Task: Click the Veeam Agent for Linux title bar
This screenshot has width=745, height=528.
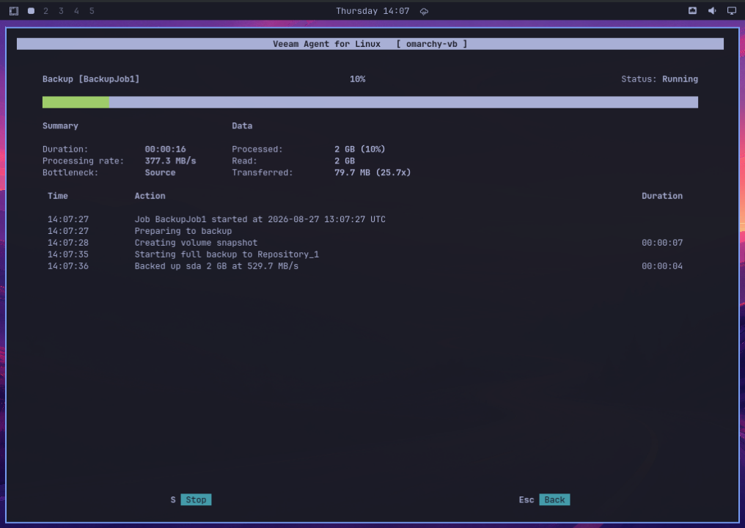Action: [x=370, y=44]
